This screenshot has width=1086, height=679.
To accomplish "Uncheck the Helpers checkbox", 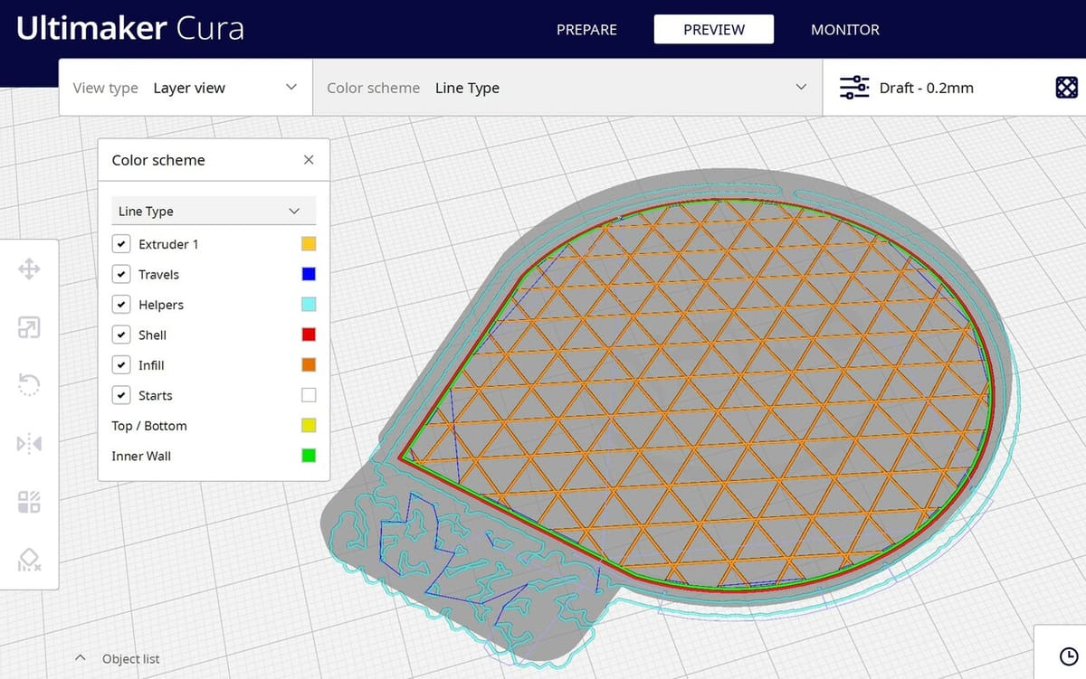I will point(120,305).
